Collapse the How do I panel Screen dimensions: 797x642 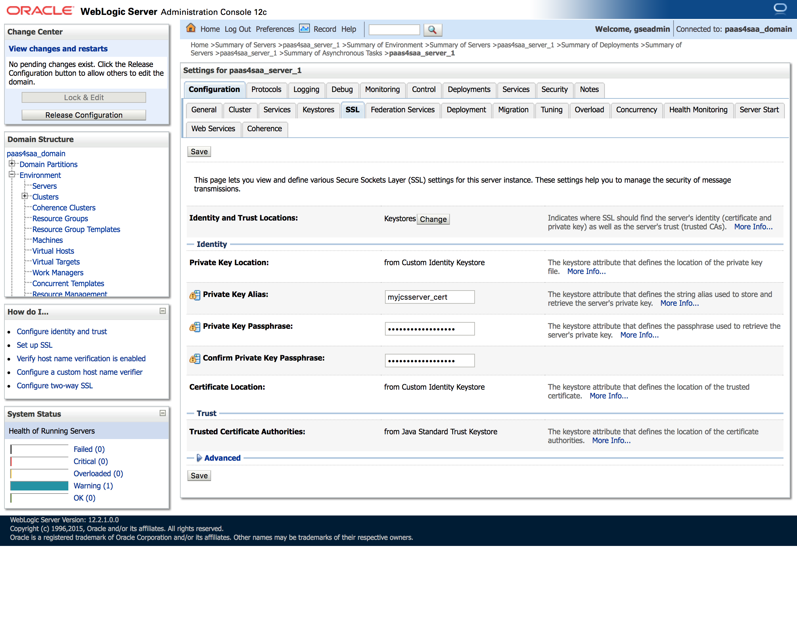coord(162,311)
